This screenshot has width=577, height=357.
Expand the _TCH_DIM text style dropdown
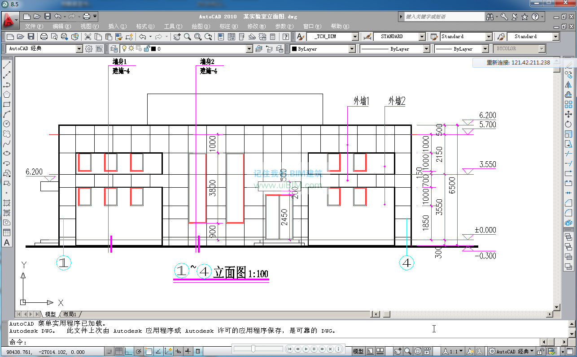pyautogui.click(x=355, y=37)
